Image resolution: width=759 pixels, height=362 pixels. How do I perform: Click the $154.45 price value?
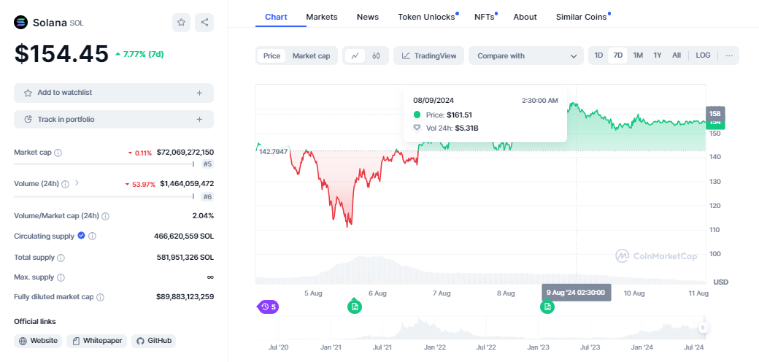pos(61,54)
